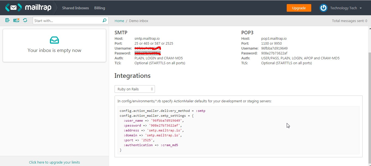Click the POP3 TLS Optional value
The width and height of the screenshot is (371, 166).
coord(286,63)
